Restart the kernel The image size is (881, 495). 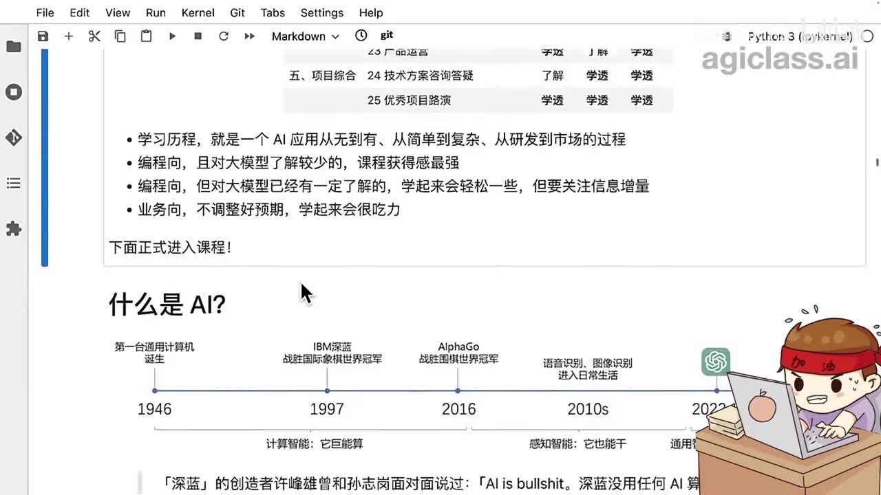point(224,36)
